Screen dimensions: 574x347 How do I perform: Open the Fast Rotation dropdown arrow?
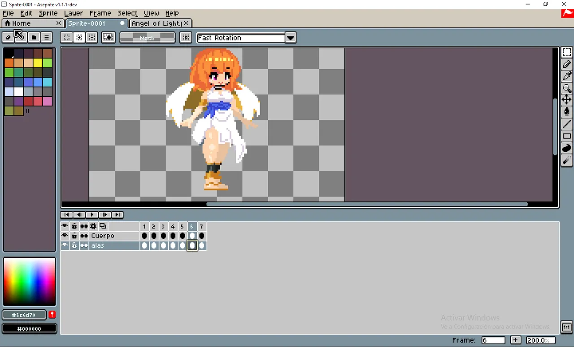point(291,38)
